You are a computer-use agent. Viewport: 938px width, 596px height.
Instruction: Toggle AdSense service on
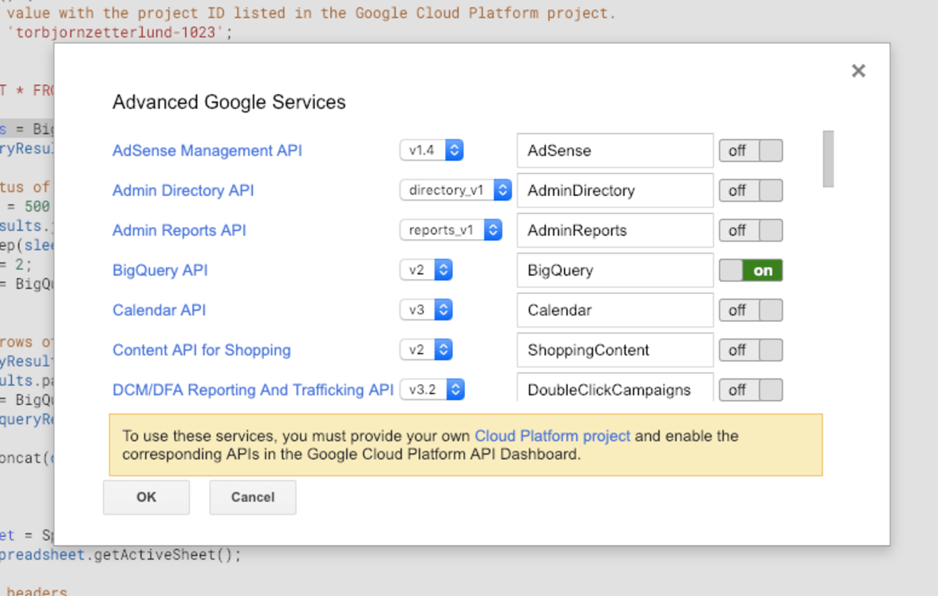751,151
